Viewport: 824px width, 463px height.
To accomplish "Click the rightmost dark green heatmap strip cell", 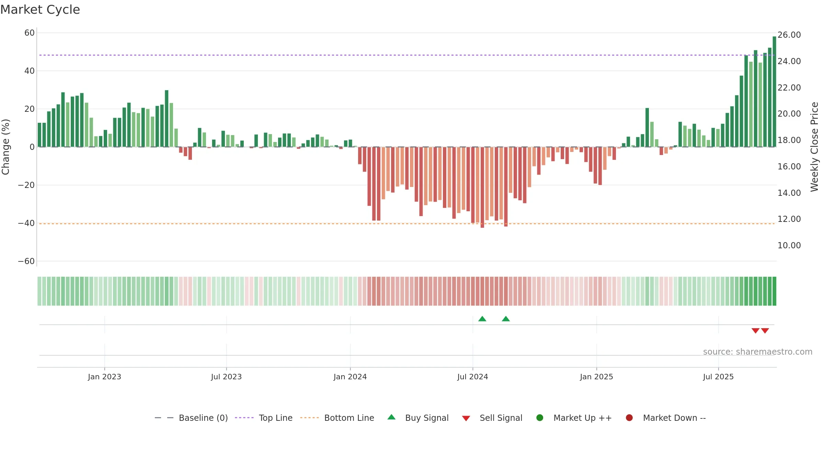I will coord(774,291).
